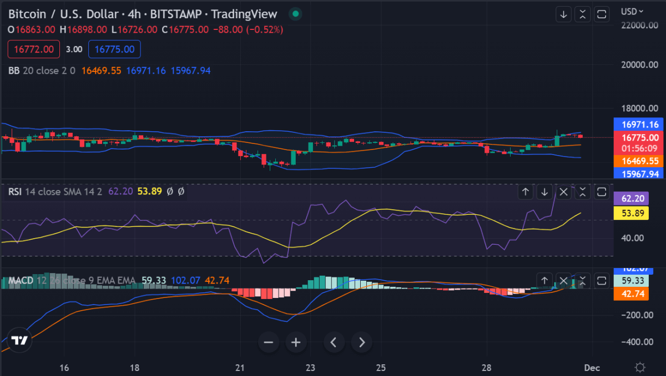Click the date label 28 on time axis
Viewport: 666px width, 376px height.
486,368
